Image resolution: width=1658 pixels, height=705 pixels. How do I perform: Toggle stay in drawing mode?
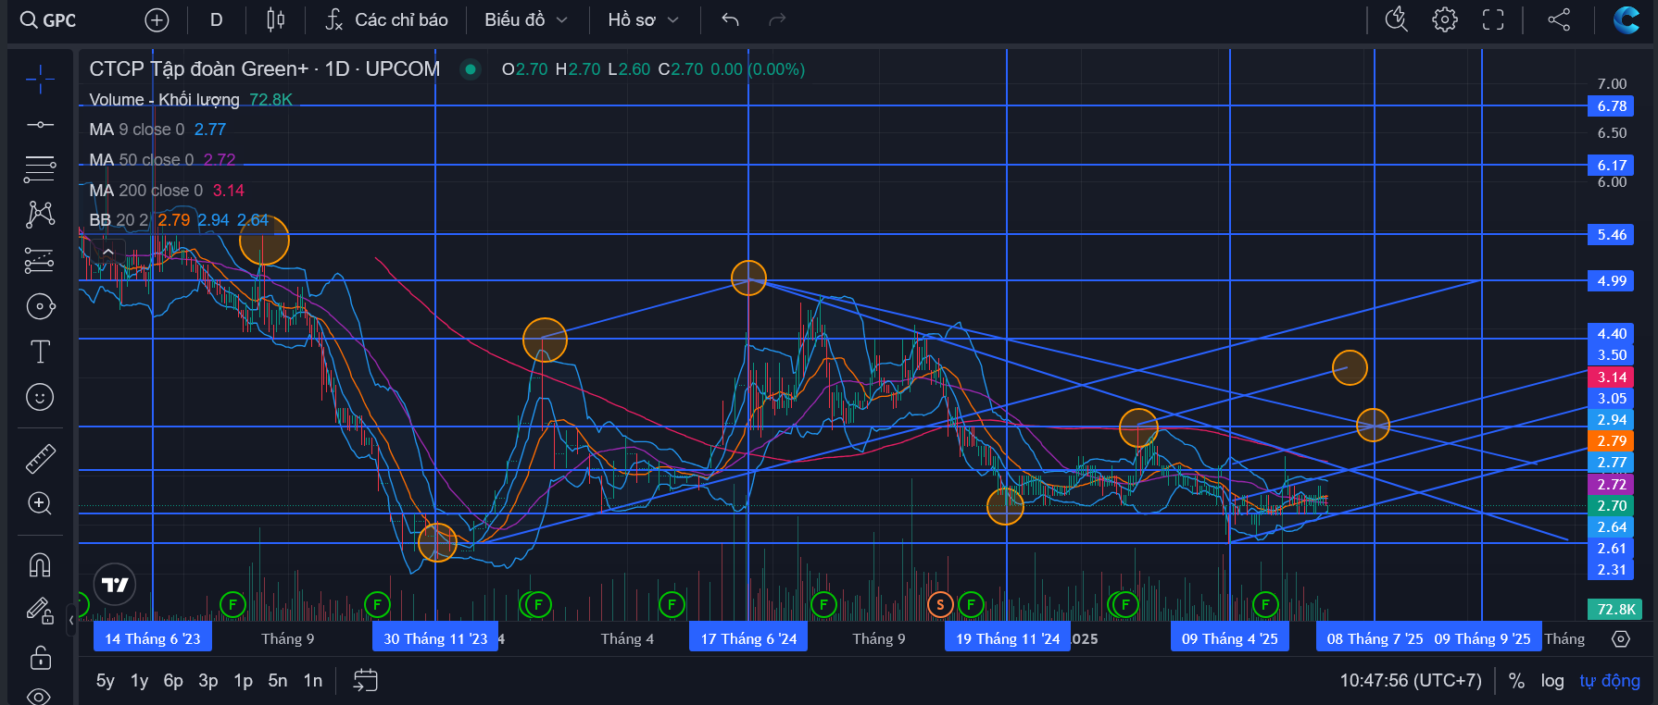click(x=40, y=611)
